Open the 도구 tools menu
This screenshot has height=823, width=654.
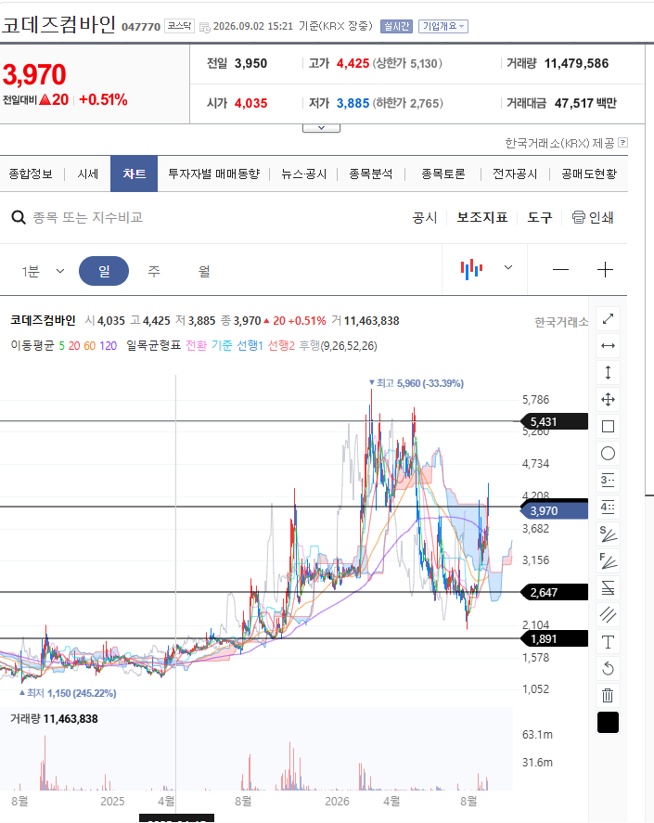540,217
